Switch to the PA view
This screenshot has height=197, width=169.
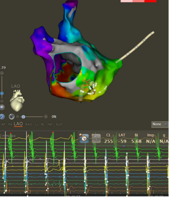tap(10, 124)
